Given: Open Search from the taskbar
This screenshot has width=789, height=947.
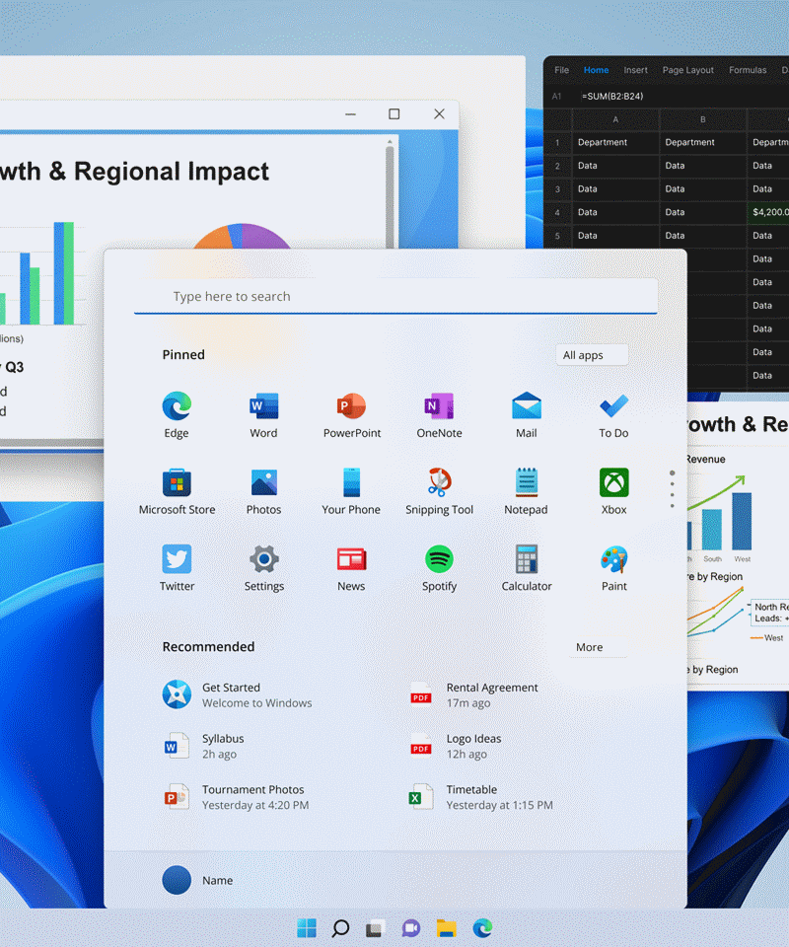Looking at the screenshot, I should [340, 927].
